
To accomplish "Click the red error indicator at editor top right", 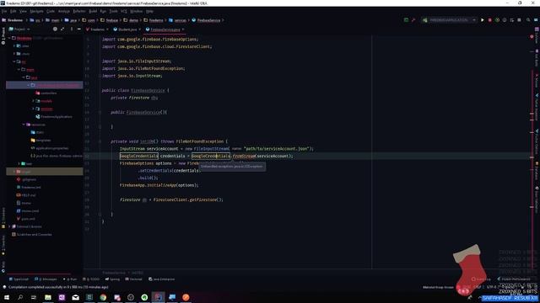I will point(532,36).
